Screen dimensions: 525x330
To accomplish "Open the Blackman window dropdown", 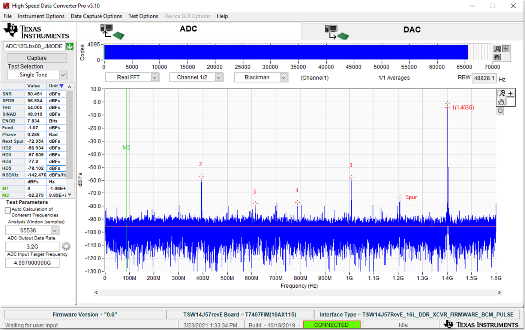I will pos(283,78).
